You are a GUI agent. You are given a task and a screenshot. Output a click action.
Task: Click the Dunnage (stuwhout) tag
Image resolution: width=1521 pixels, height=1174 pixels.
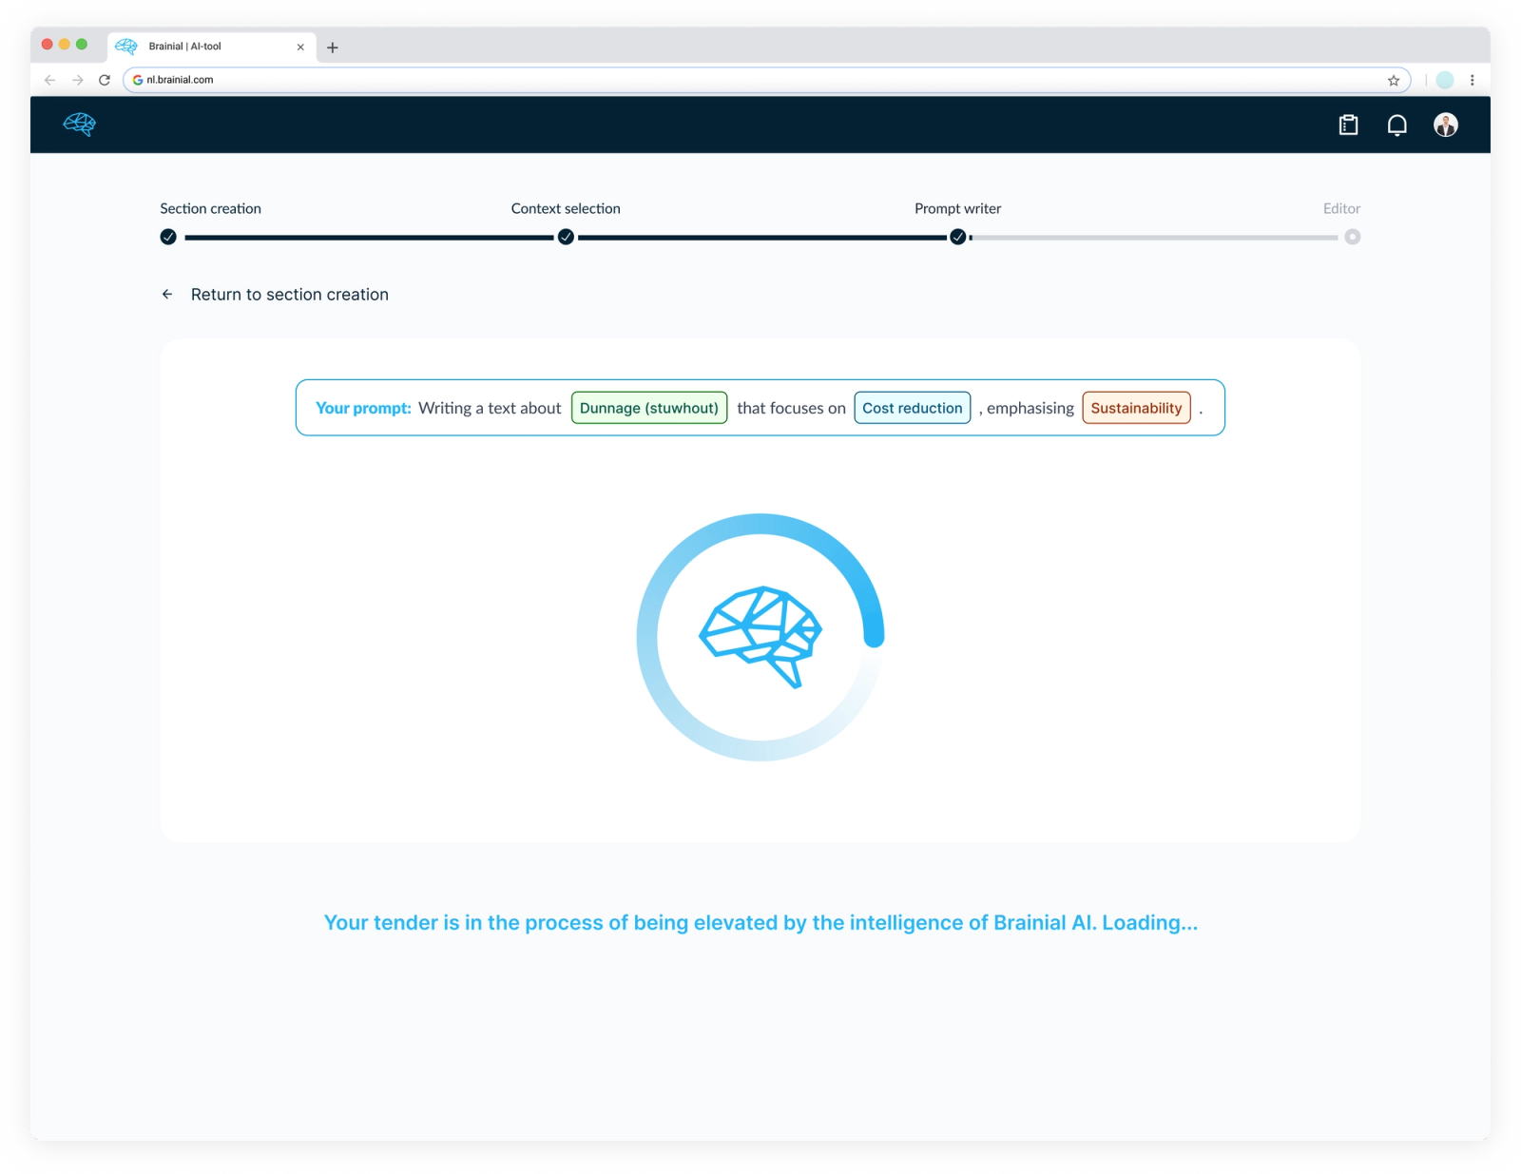click(x=649, y=408)
